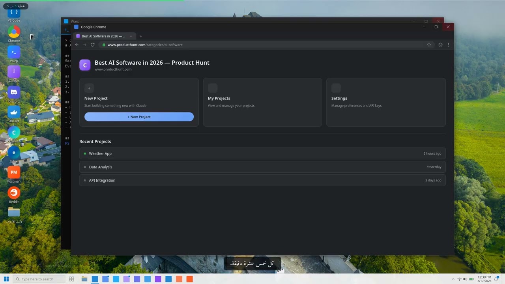Open the notification center icon
This screenshot has height=284, width=505.
(497, 279)
